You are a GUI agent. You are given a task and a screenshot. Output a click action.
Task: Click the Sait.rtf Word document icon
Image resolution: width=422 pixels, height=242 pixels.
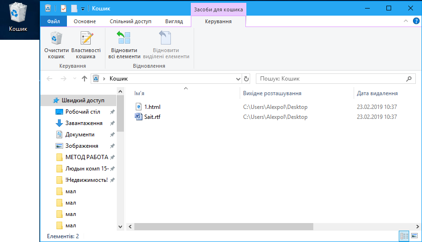click(138, 117)
